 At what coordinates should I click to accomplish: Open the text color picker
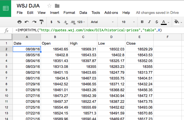(164, 22)
